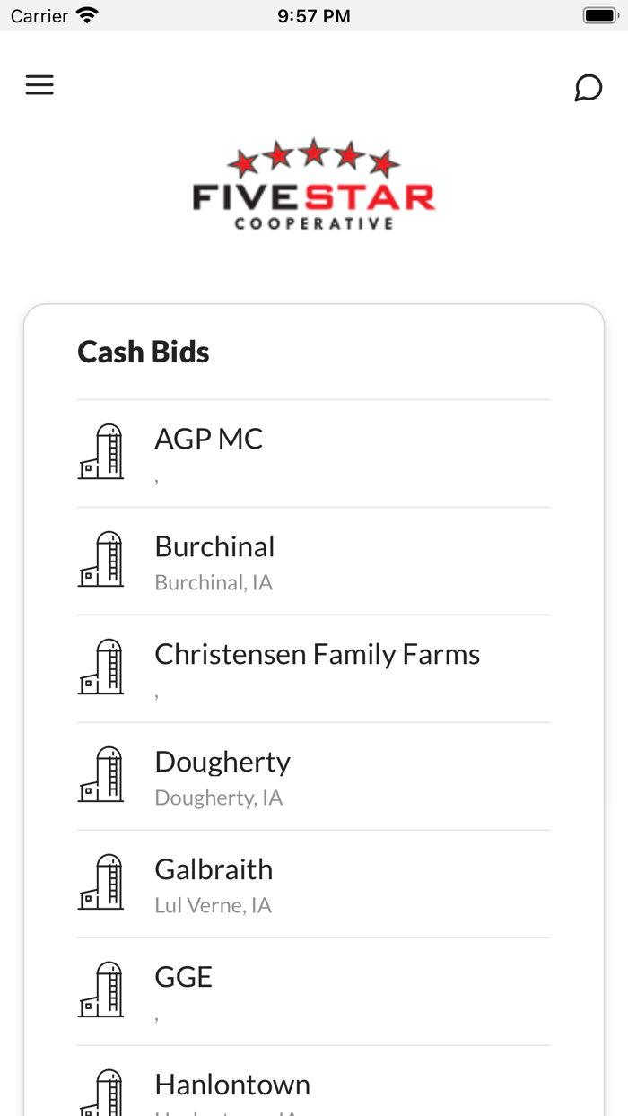
Task: Tap the Five Star Cooperative logo
Action: pos(314,185)
